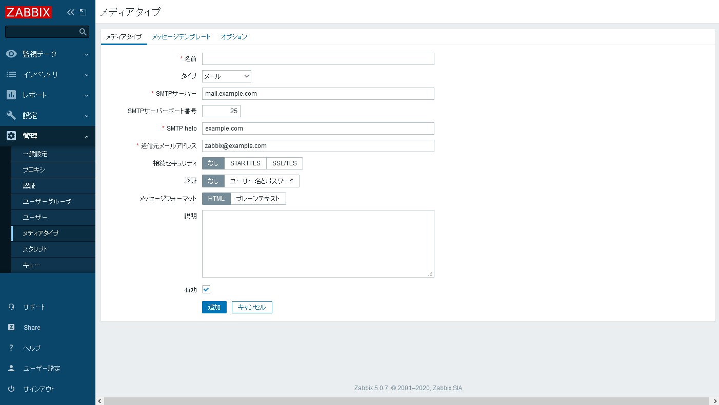The width and height of the screenshot is (719, 405).
Task: Open ユーザーグループ in the sidebar
Action: click(53, 202)
